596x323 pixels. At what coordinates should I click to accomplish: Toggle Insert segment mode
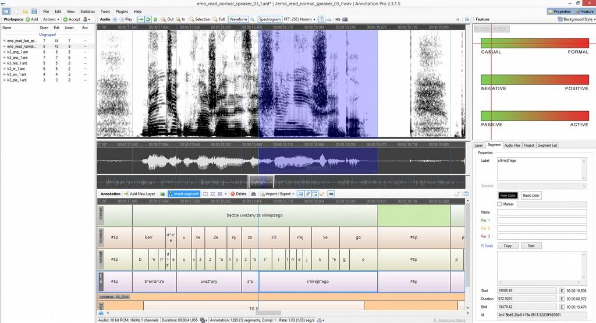click(183, 194)
